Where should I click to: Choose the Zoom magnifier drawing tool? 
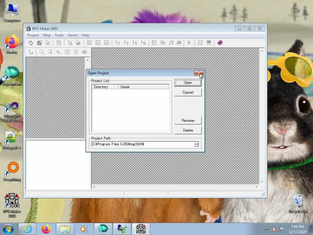(x=50, y=52)
